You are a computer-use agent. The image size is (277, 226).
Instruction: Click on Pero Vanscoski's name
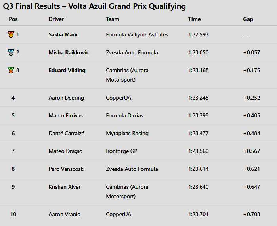(x=67, y=169)
